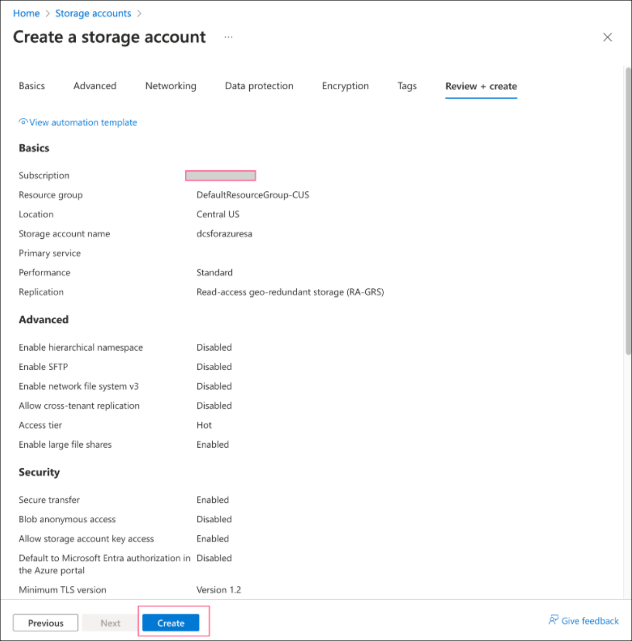Go to Storage accounts breadcrumb
The height and width of the screenshot is (641, 632).
(x=93, y=14)
